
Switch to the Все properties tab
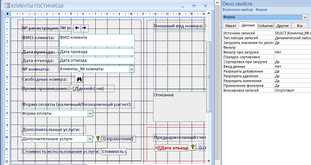[x=300, y=26]
